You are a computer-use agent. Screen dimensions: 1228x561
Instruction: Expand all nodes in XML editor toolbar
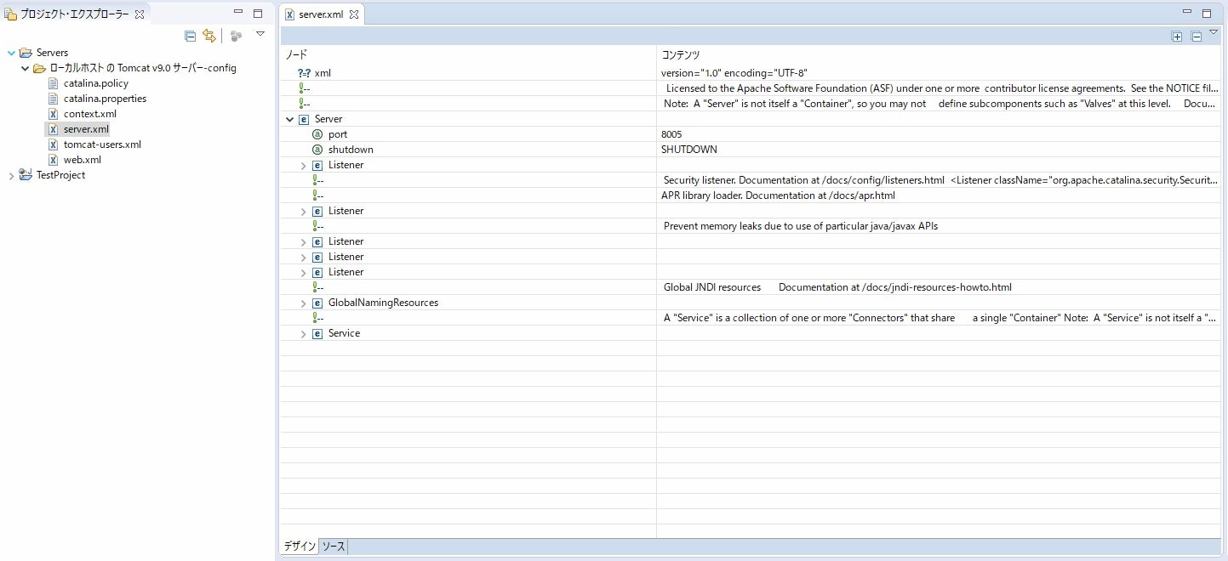pyautogui.click(x=1177, y=36)
